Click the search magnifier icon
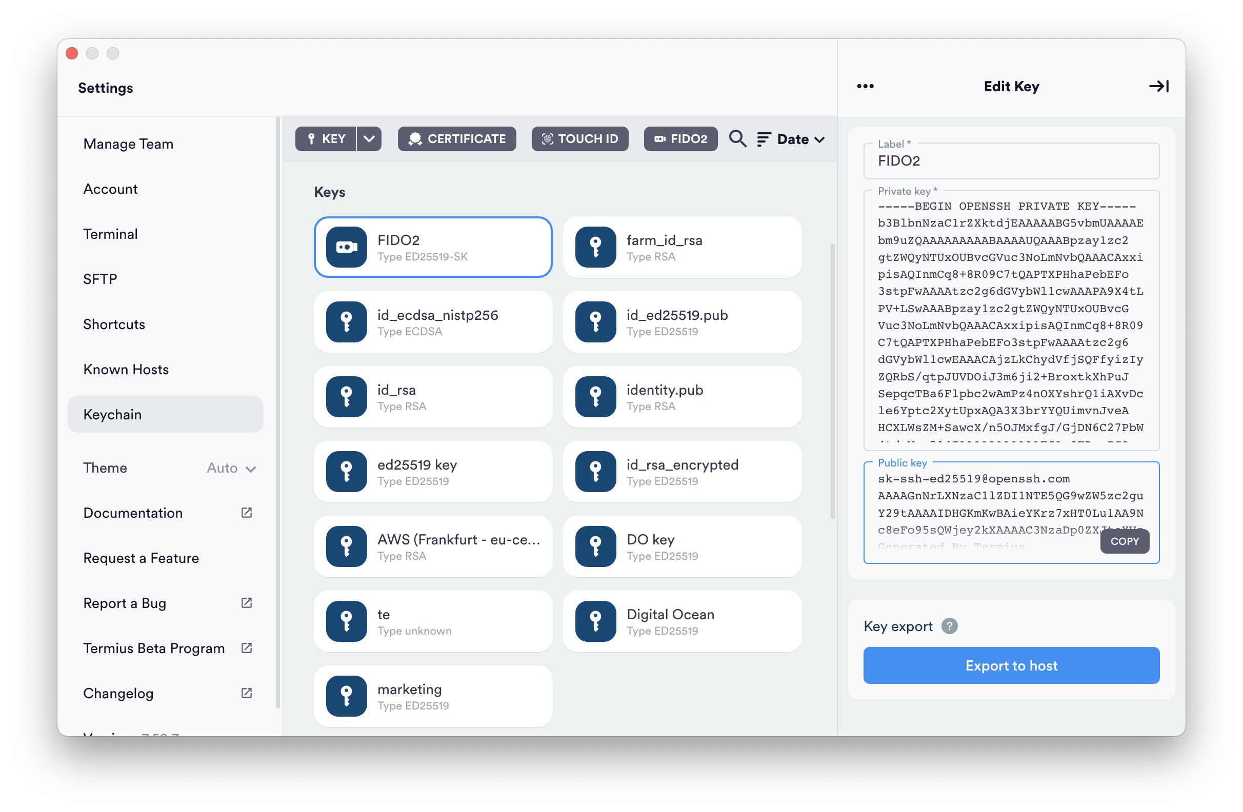The image size is (1243, 812). pos(737,139)
